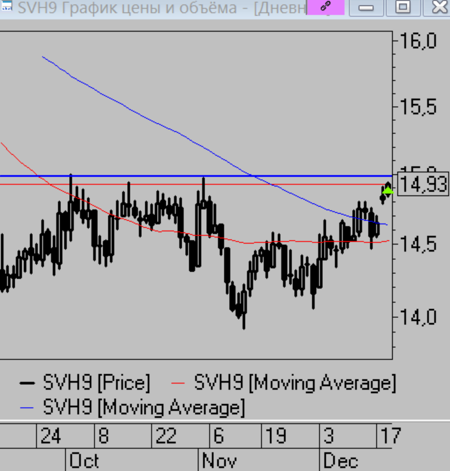Viewport: 450px width, 471px height.
Task: Click the 16,0 value on price axis
Action: tap(420, 42)
